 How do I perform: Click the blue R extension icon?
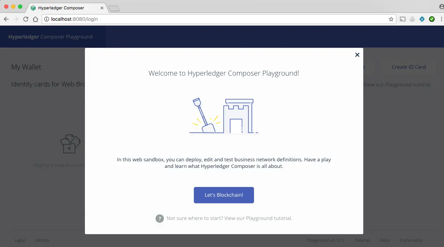click(422, 19)
